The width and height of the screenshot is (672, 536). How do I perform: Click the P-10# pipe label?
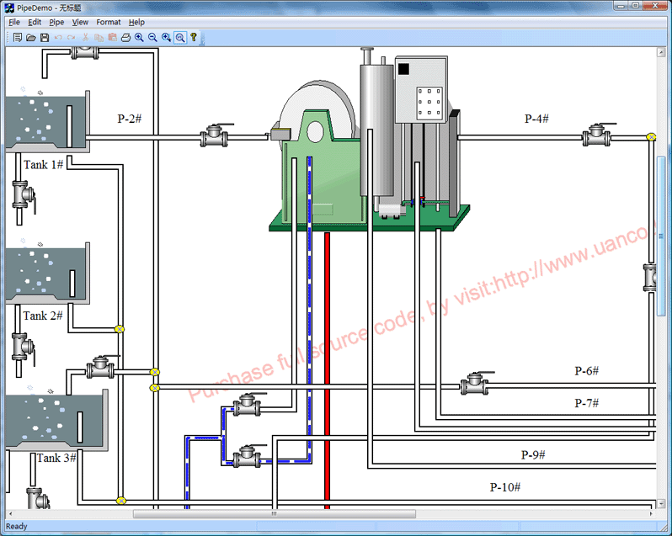point(505,487)
